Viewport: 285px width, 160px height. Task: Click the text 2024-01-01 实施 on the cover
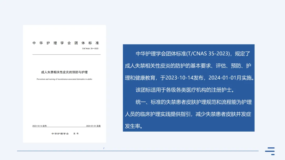coord(93,126)
